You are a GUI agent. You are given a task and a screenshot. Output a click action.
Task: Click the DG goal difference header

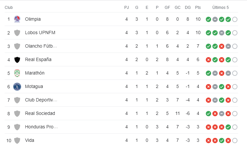[188, 7]
